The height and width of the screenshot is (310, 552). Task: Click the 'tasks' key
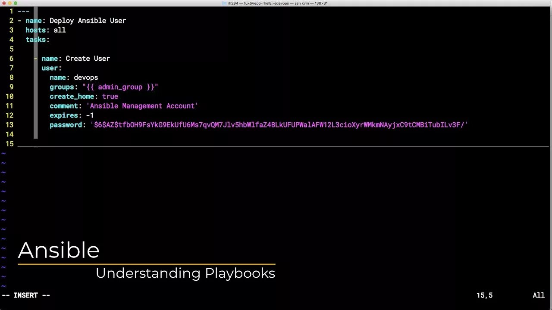35,40
